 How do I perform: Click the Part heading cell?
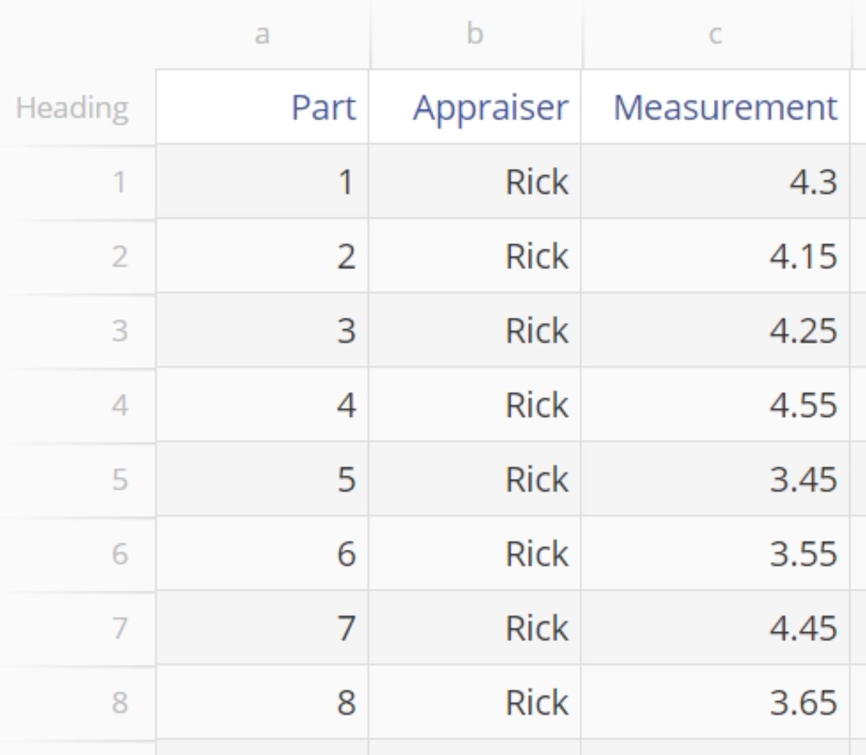(x=262, y=107)
